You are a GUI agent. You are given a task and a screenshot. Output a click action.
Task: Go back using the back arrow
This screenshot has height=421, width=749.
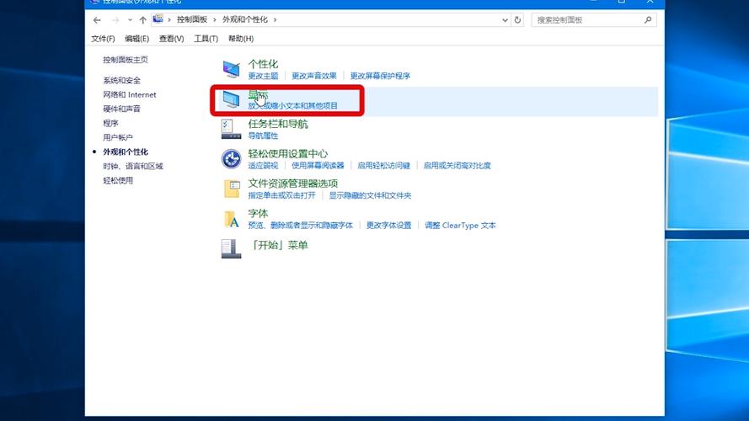click(x=98, y=20)
